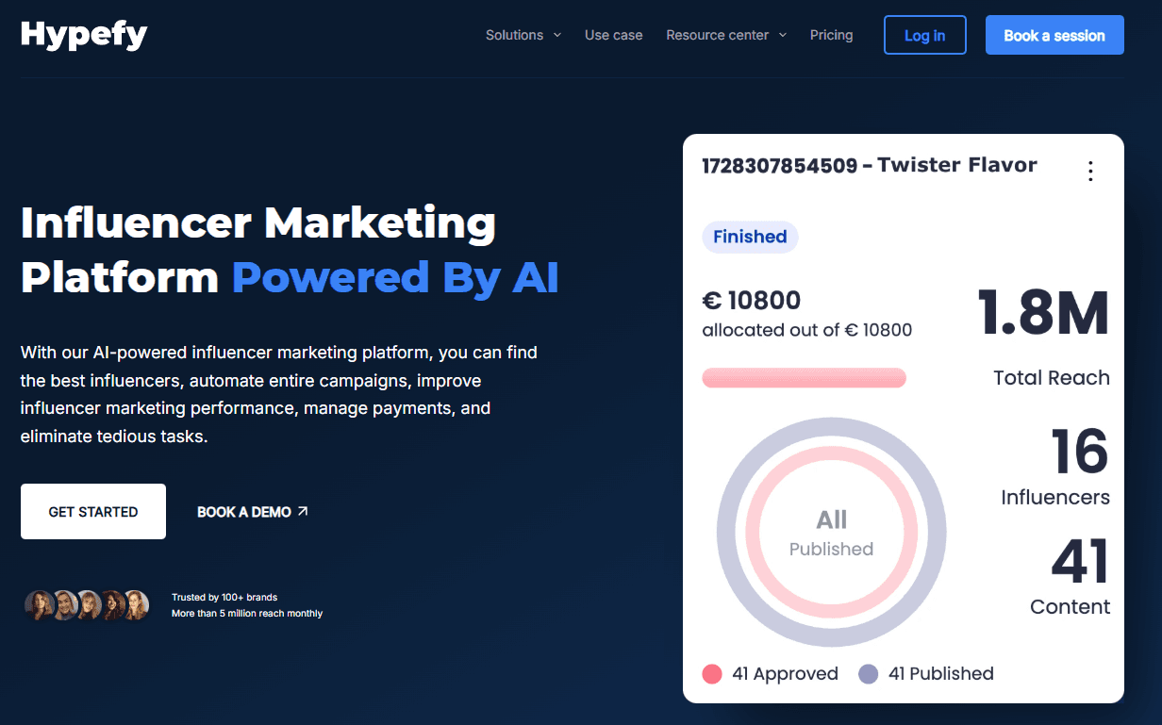The width and height of the screenshot is (1162, 725).
Task: Click the GET STARTED button
Action: (92, 511)
